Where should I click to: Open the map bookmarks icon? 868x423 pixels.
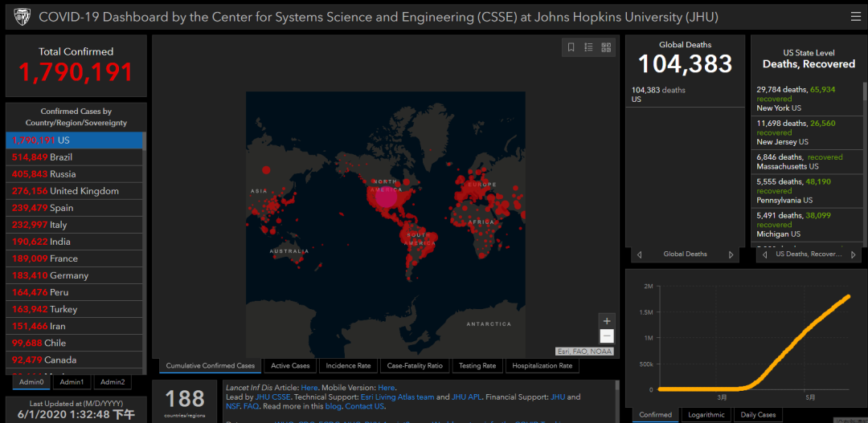click(x=571, y=47)
